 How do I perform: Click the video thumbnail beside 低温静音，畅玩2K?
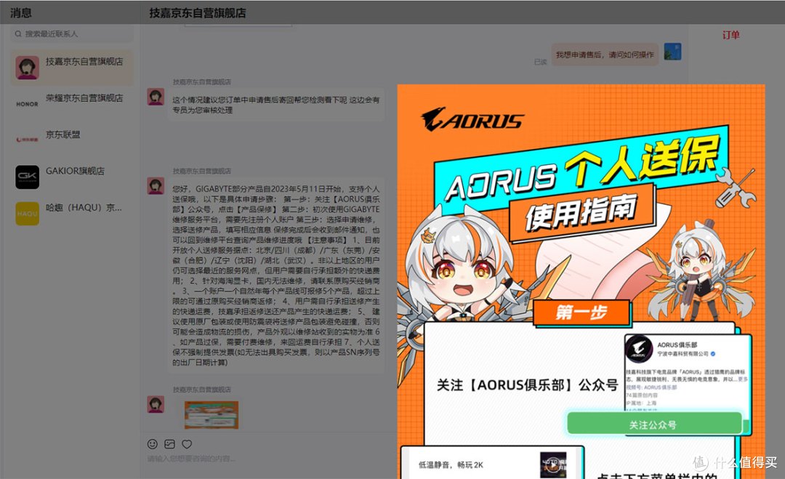point(553,465)
